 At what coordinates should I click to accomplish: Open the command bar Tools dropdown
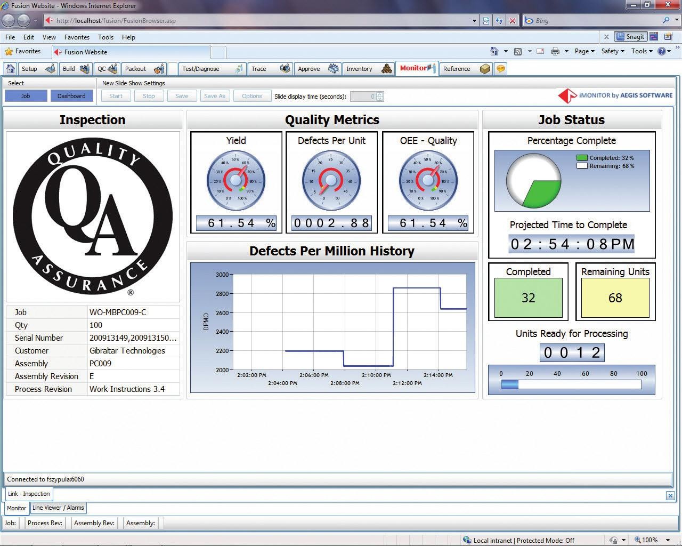(x=642, y=51)
